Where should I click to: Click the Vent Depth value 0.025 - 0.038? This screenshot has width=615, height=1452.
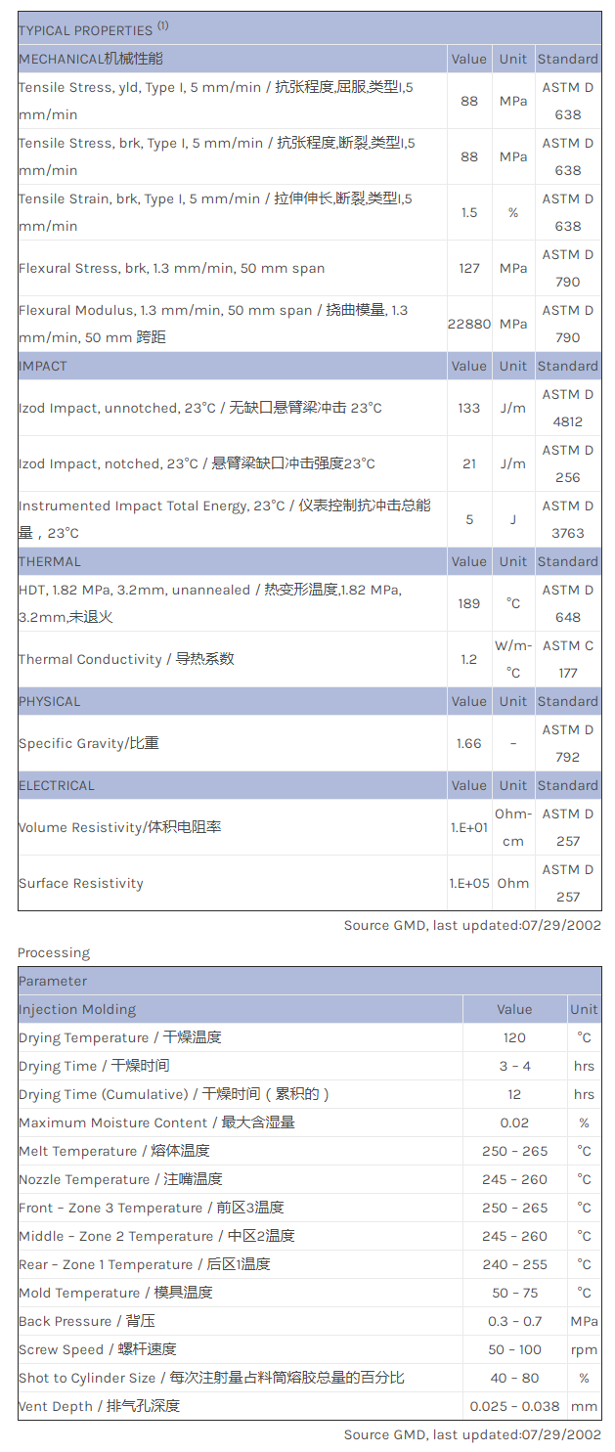pos(514,1406)
